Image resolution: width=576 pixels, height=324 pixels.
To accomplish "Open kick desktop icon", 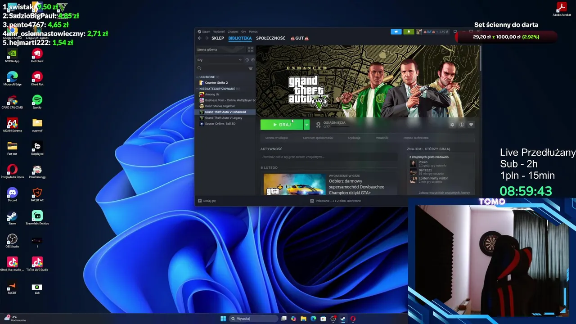I will 37,288.
